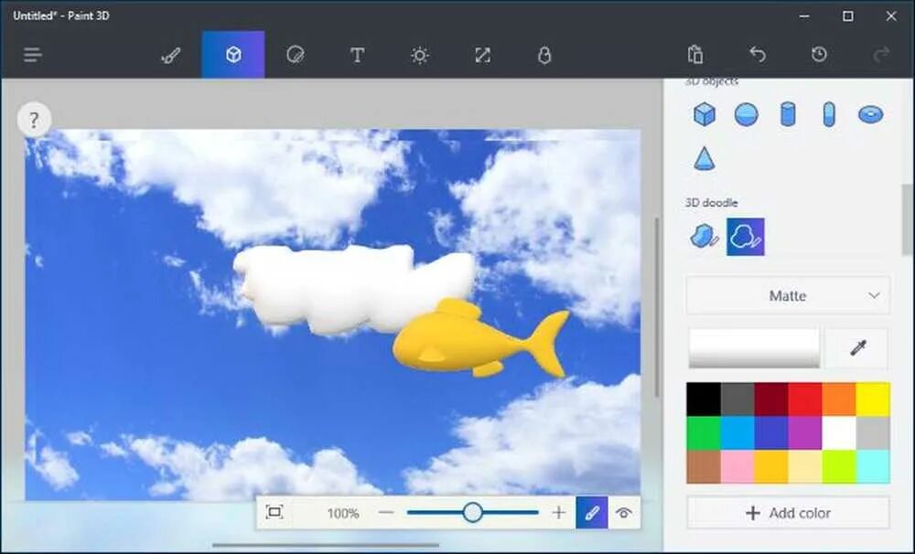Insert a 3D cube object
The height and width of the screenshot is (554, 915).
pos(705,114)
